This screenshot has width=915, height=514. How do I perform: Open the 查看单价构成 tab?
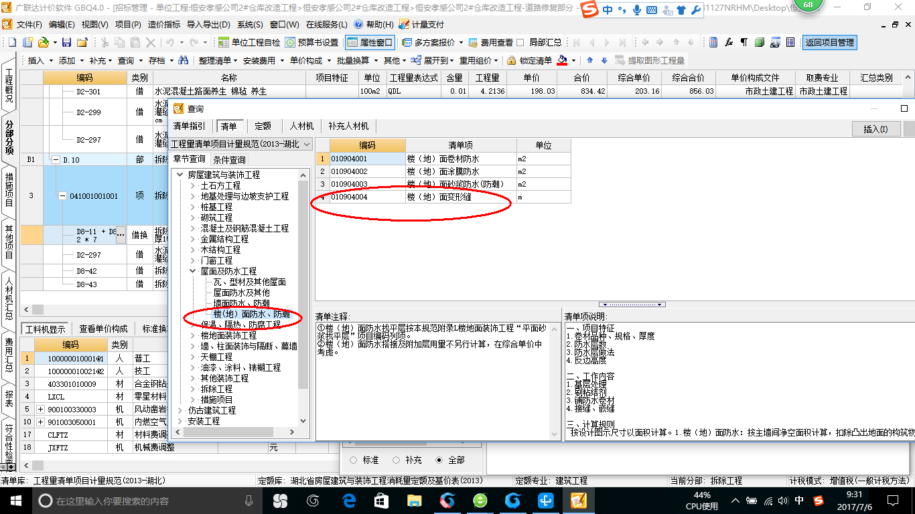103,329
